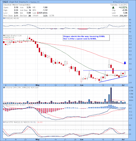
Task: Select the VWAP value 3.25
Action: [x=45, y=16]
